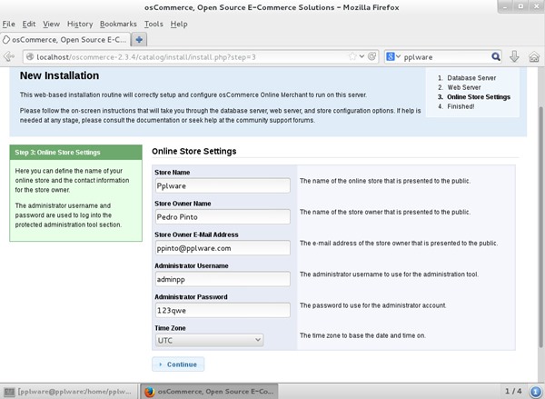Click 'Database Server' step text
Image resolution: width=545 pixels, height=399 pixels.
[471, 78]
